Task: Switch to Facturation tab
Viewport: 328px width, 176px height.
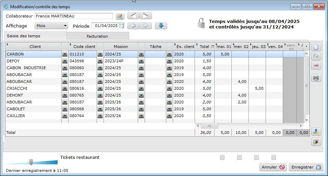Action: coord(98,36)
